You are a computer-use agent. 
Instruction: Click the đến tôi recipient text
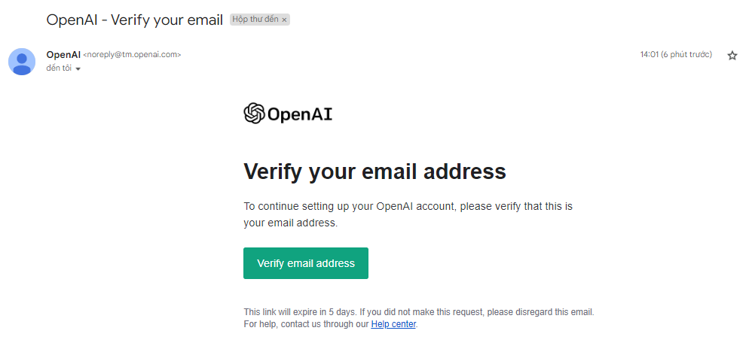[x=59, y=68]
